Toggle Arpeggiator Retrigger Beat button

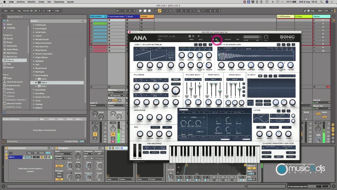tap(59, 173)
